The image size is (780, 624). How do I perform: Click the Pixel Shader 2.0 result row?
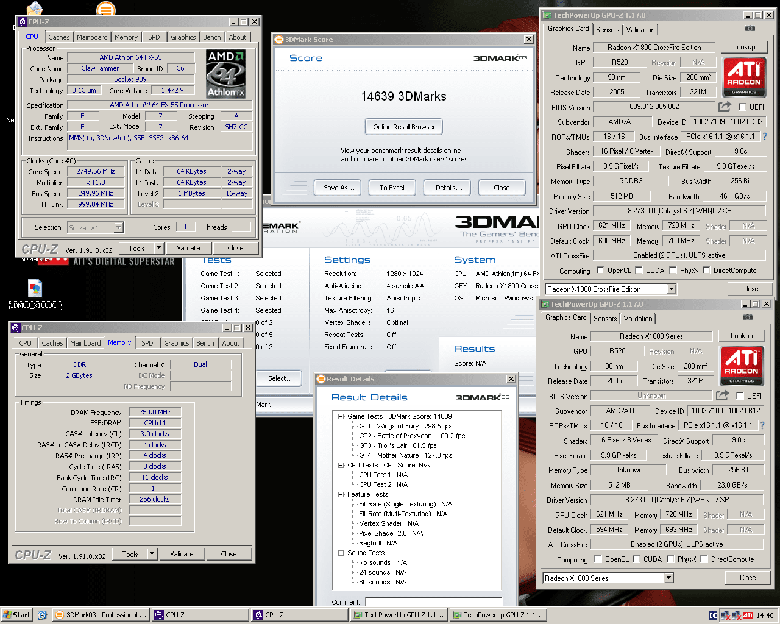[x=391, y=533]
